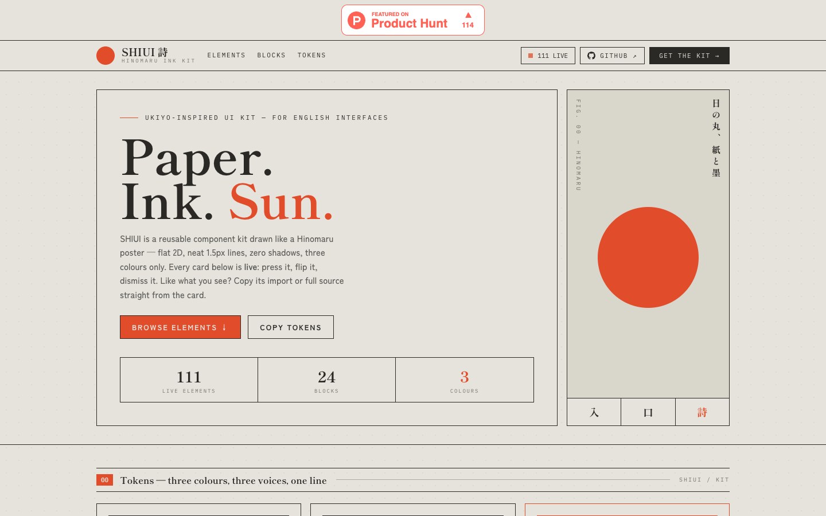Click the 3 Colours stat cell
826x516 pixels.
(x=465, y=380)
